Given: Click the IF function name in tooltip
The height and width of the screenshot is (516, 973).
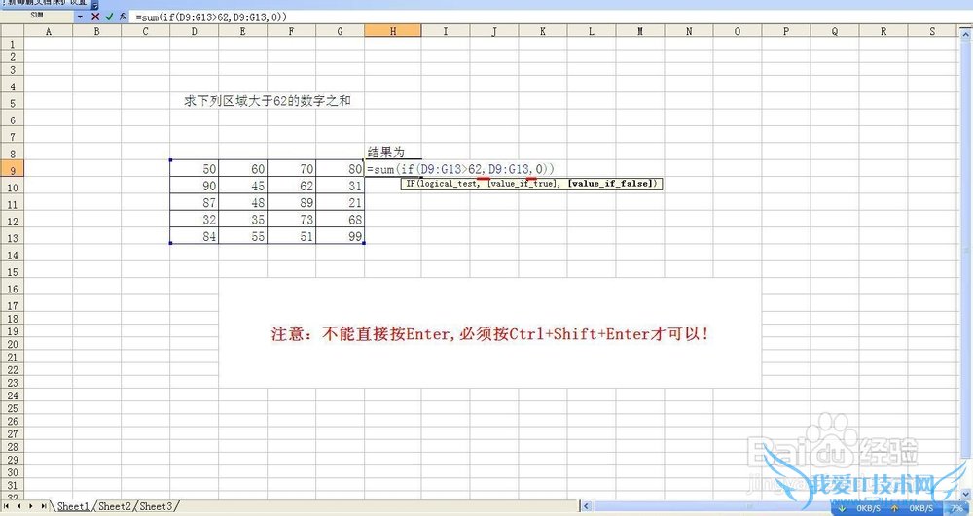Looking at the screenshot, I should pos(411,184).
